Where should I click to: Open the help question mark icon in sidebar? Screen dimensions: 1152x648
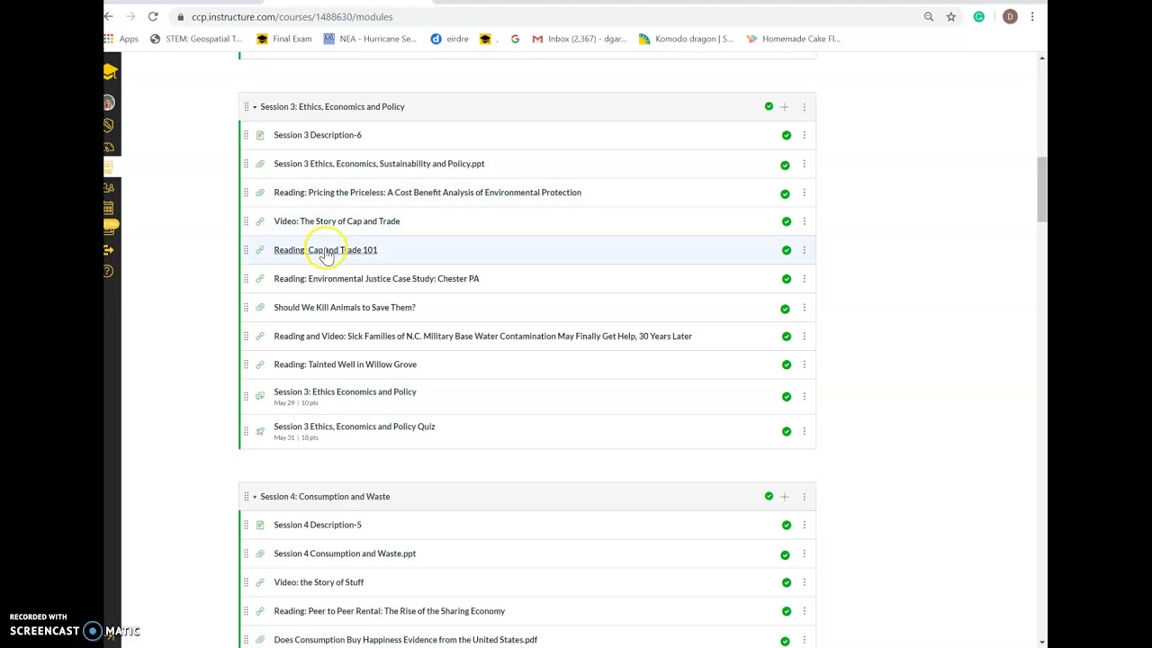click(x=109, y=271)
